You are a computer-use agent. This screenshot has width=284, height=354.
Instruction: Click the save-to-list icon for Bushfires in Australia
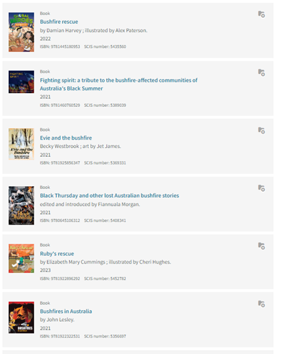pos(261,304)
